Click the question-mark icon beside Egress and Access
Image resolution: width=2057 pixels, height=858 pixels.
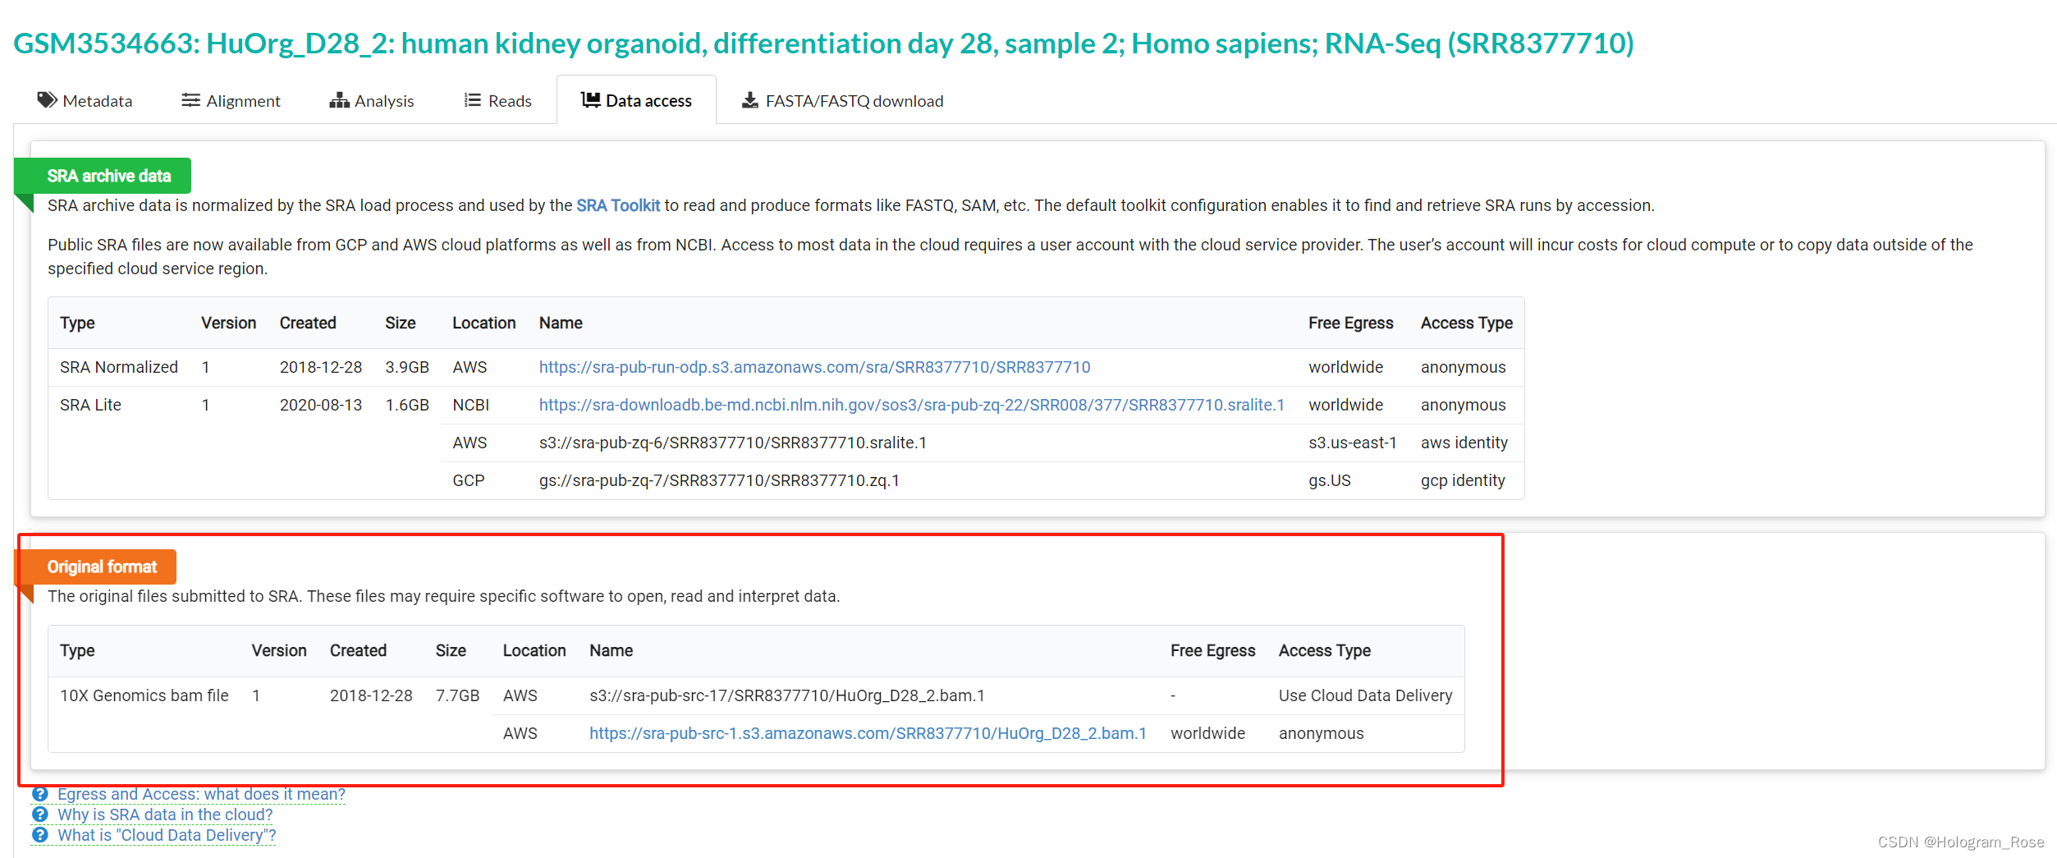coord(40,794)
